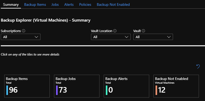The width and height of the screenshot is (205, 101).
Task: Click the Vault Location info icon
Action: [x=115, y=31]
